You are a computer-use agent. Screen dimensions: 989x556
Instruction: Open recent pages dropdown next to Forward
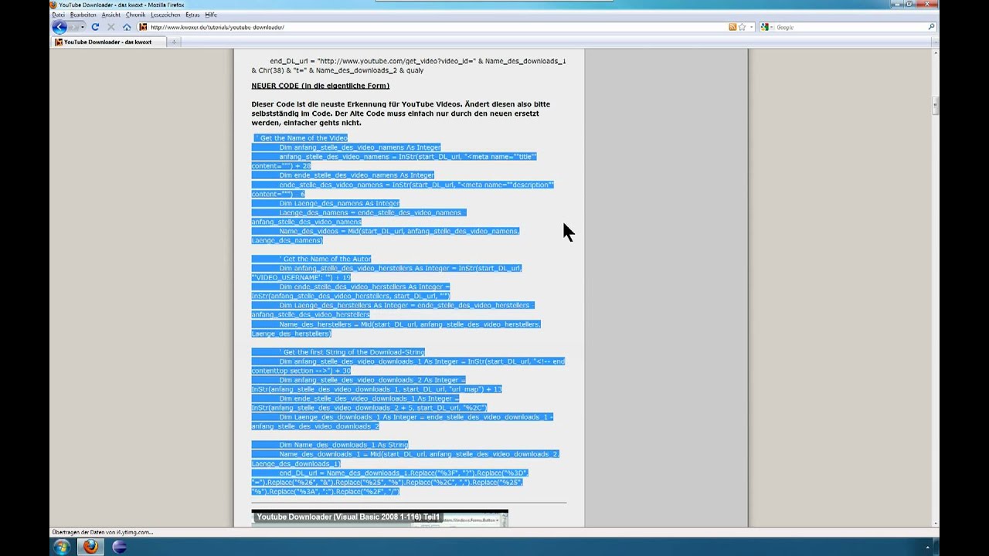[83, 27]
